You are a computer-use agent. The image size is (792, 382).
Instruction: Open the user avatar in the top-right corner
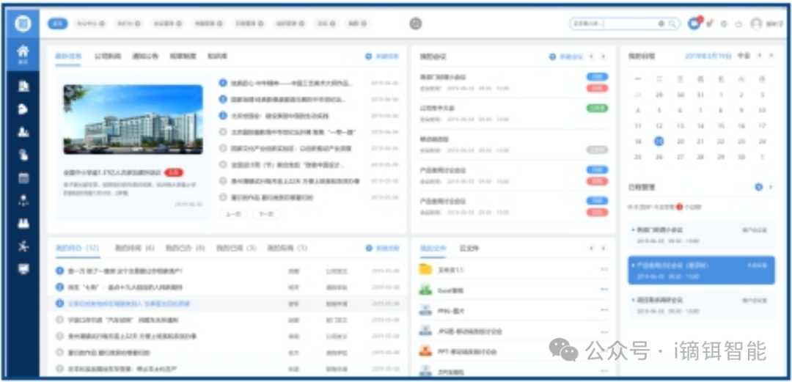pyautogui.click(x=756, y=24)
